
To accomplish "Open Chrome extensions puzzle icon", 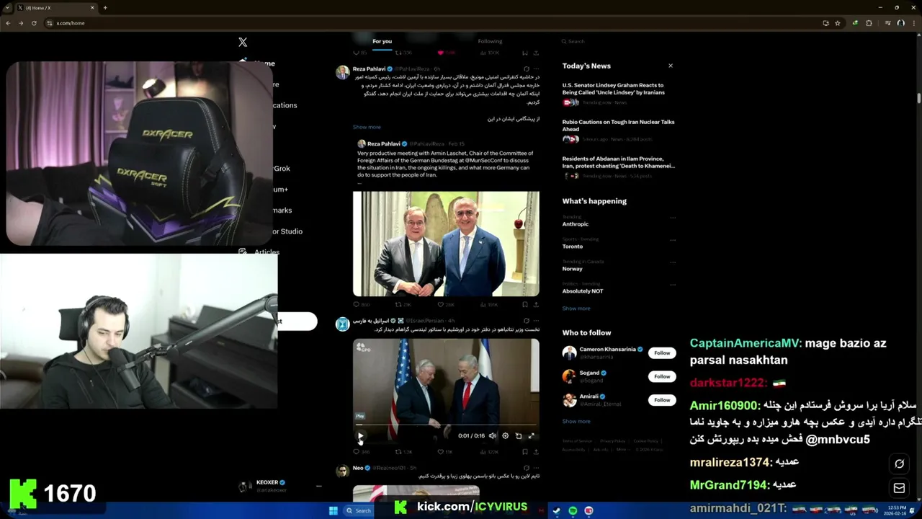I will [869, 23].
